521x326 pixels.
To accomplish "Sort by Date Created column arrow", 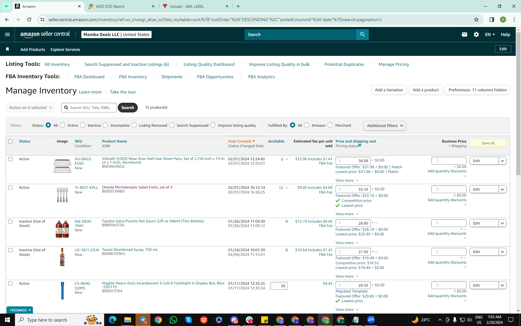I will pos(254,141).
